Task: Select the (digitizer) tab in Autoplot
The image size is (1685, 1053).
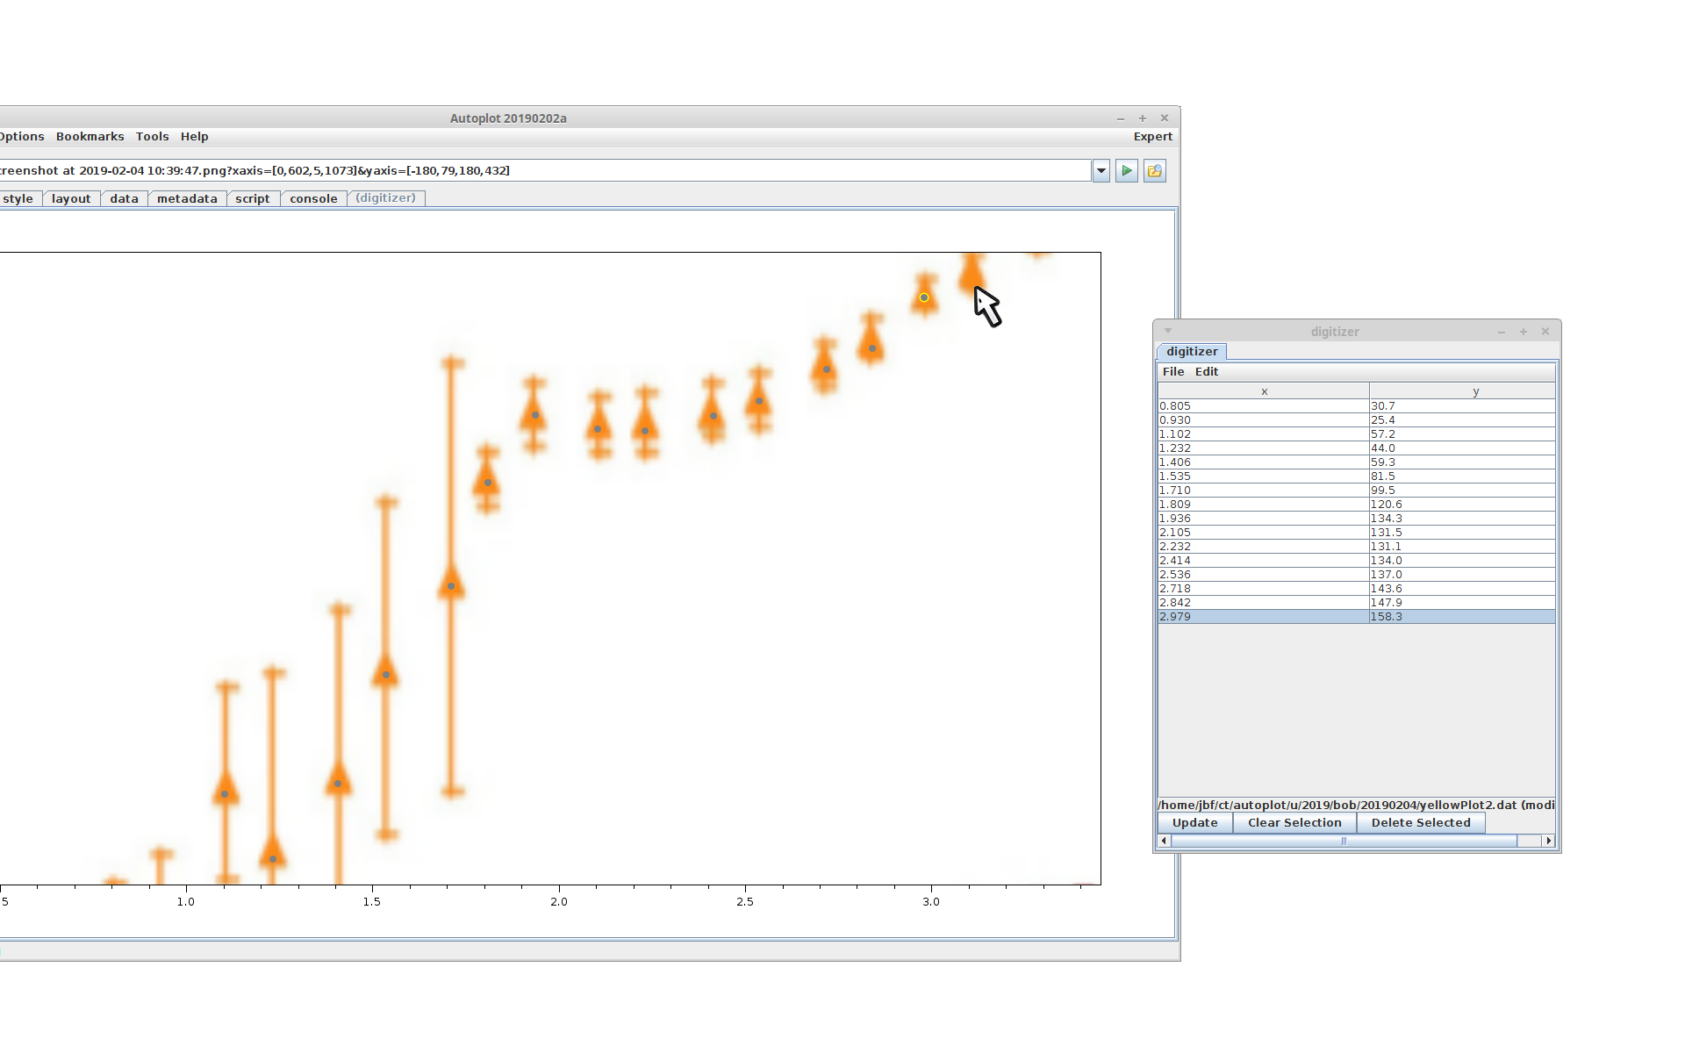Action: (386, 198)
